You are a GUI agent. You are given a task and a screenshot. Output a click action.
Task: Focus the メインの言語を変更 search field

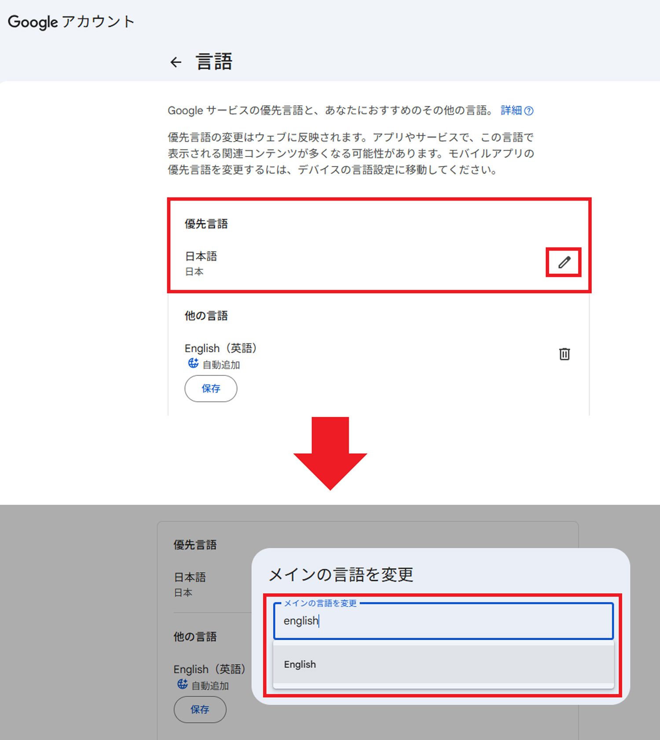click(444, 621)
